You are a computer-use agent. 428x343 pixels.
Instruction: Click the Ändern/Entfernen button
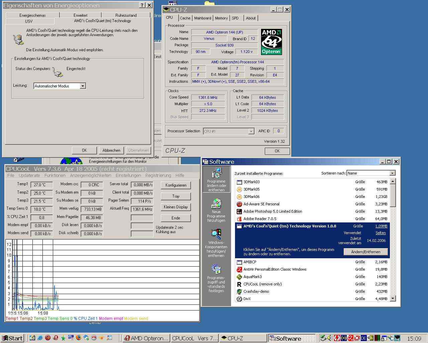coord(365,252)
